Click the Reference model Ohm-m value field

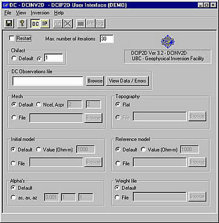[189, 150]
